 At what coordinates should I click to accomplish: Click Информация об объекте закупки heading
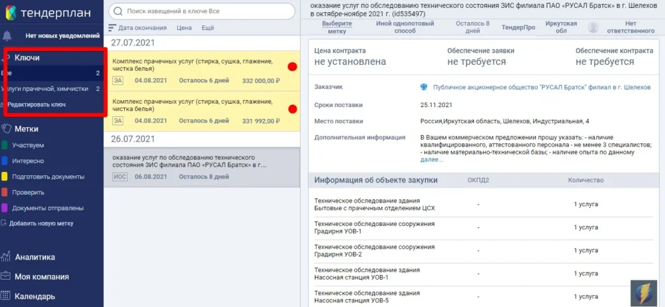click(376, 180)
